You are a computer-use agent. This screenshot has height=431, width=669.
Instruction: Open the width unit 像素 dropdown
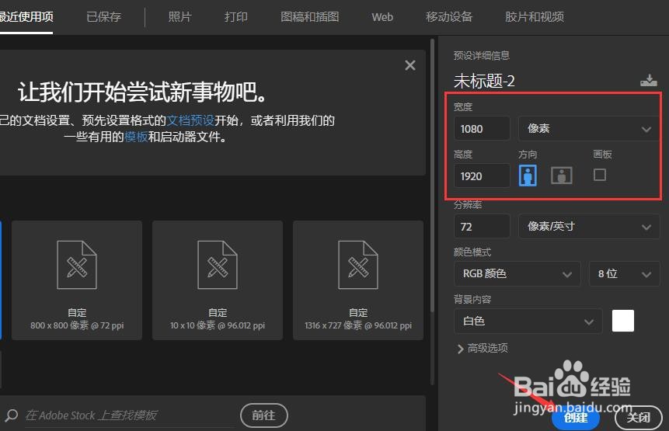click(589, 128)
